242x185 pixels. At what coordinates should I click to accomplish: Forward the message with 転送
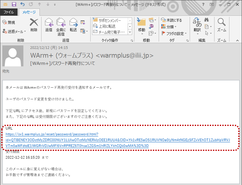coord(73,25)
